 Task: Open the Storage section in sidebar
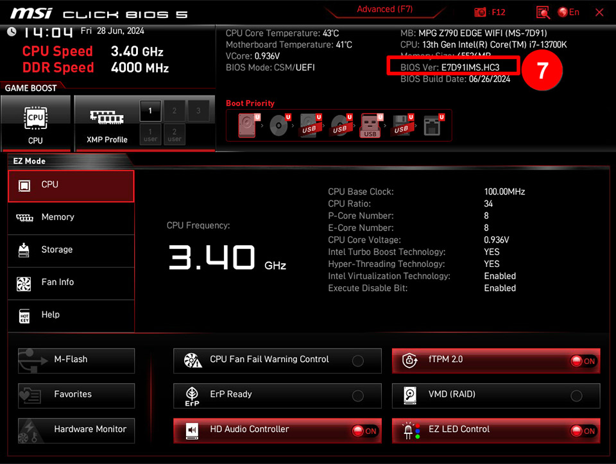[x=71, y=250]
